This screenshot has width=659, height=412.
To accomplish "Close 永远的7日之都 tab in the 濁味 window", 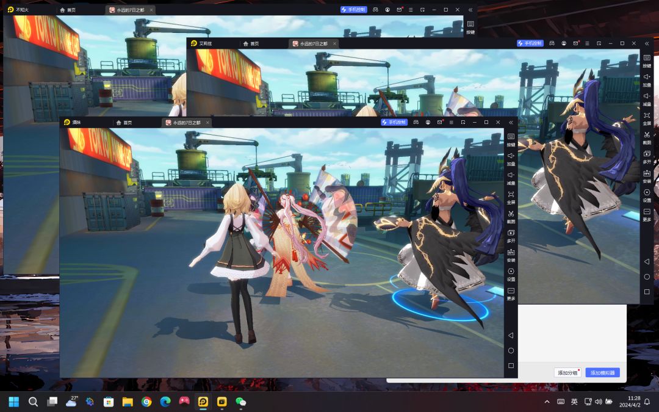I will coord(207,122).
